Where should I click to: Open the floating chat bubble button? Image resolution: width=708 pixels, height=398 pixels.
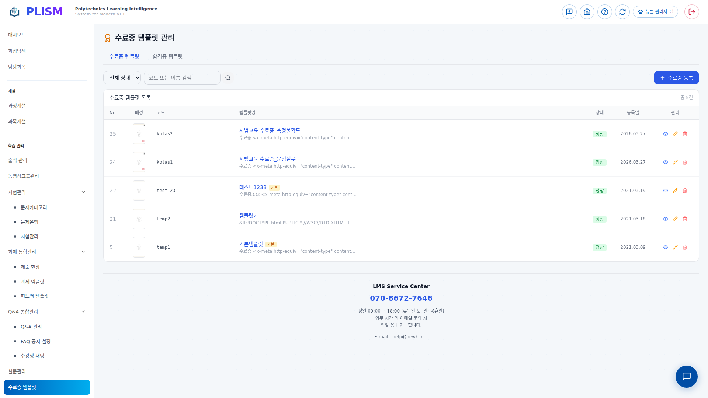pos(686,376)
